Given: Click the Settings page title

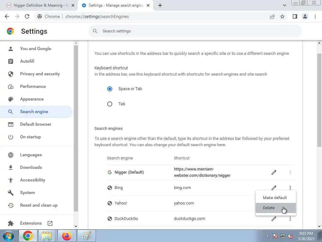Looking at the screenshot, I should click(x=34, y=31).
